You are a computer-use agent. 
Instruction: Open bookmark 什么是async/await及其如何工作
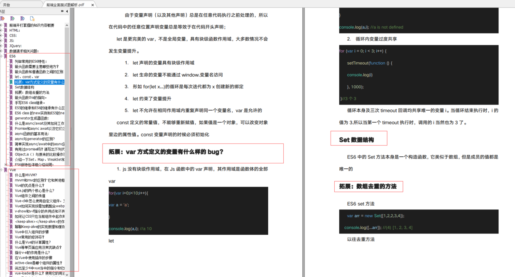point(39,124)
